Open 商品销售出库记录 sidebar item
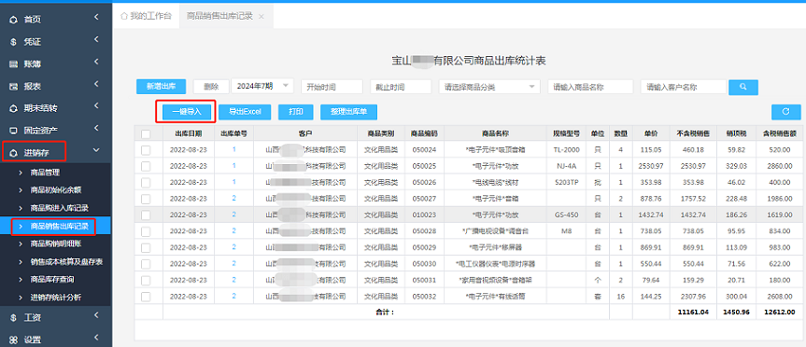 click(x=60, y=226)
